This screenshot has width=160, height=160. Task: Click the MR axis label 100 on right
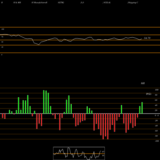pyautogui.click(x=157, y=90)
